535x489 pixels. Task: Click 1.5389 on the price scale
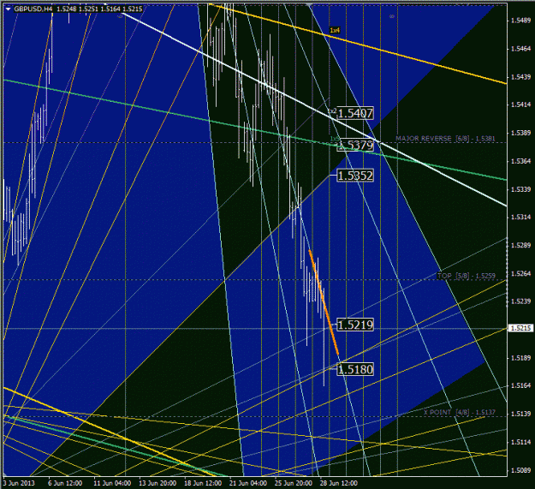(x=520, y=133)
